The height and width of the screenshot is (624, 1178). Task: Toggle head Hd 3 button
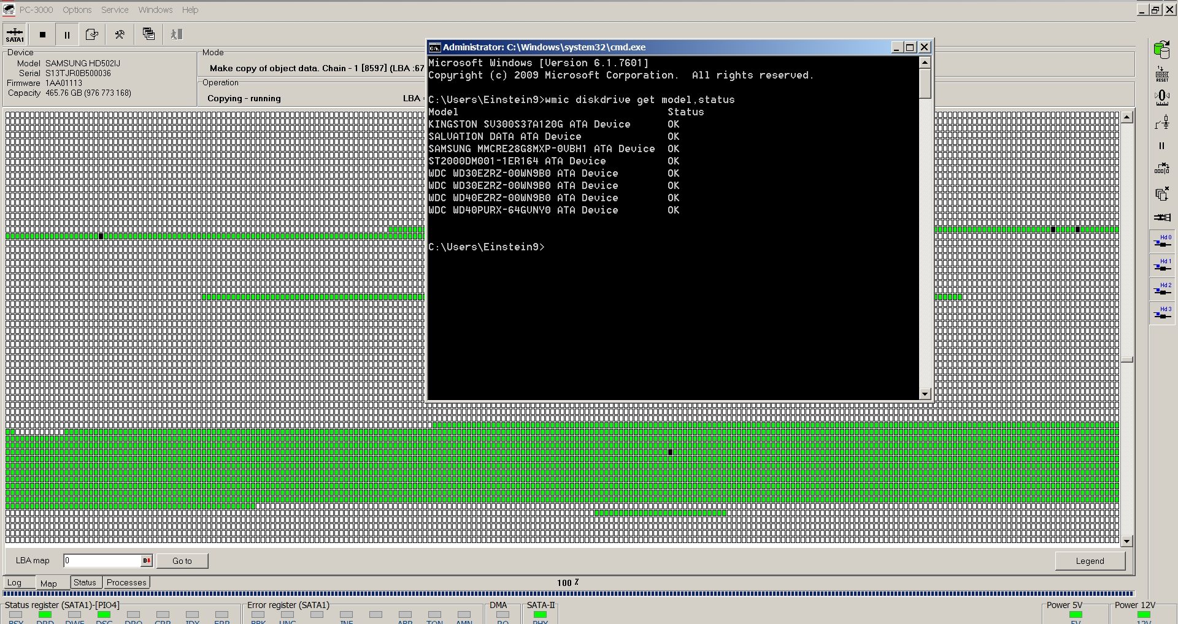[1162, 313]
